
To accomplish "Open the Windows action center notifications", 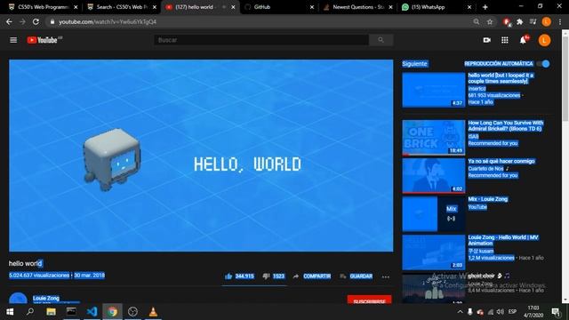I will pyautogui.click(x=556, y=312).
